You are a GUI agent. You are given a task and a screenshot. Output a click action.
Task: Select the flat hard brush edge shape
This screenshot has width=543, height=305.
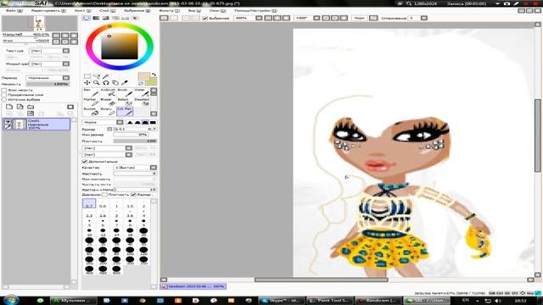153,122
